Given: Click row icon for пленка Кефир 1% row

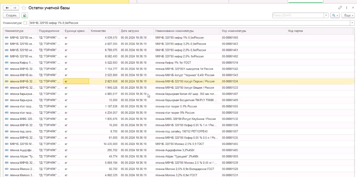Looking at the screenshot, I should pos(7,62).
